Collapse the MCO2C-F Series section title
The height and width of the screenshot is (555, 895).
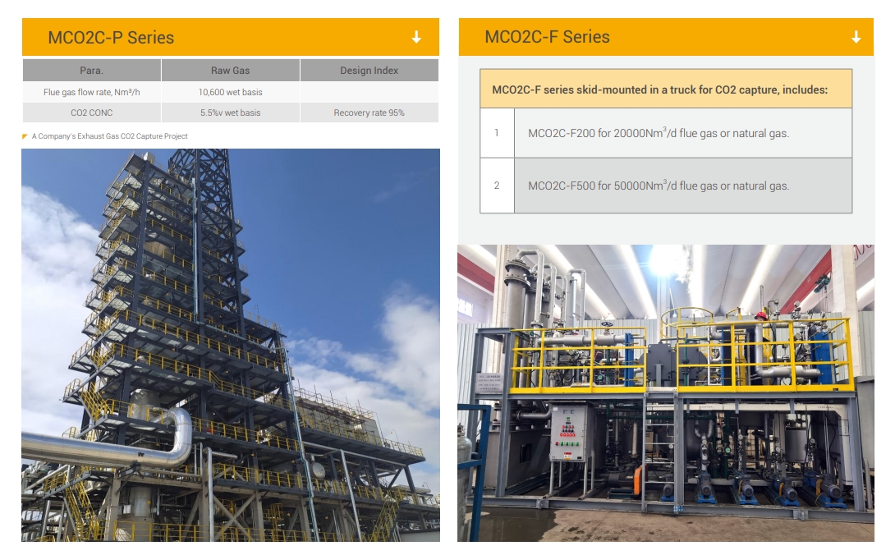(x=547, y=37)
